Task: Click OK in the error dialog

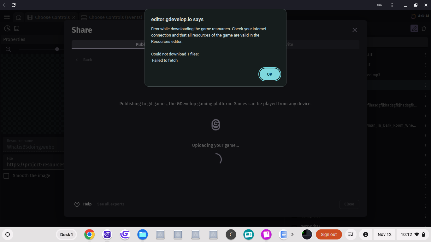Action: (269, 74)
